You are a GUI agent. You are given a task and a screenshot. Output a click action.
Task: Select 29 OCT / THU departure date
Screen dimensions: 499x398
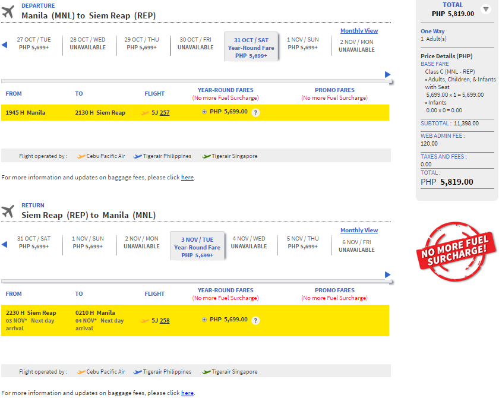tap(141, 43)
